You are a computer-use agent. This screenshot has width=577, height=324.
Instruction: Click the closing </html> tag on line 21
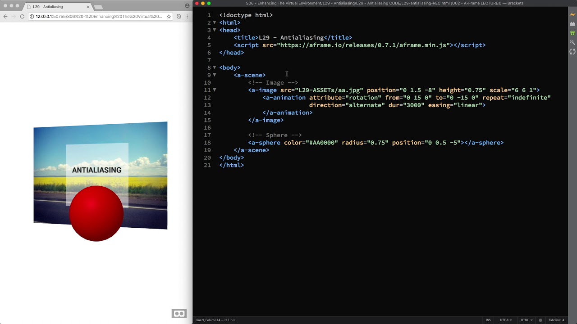click(232, 165)
